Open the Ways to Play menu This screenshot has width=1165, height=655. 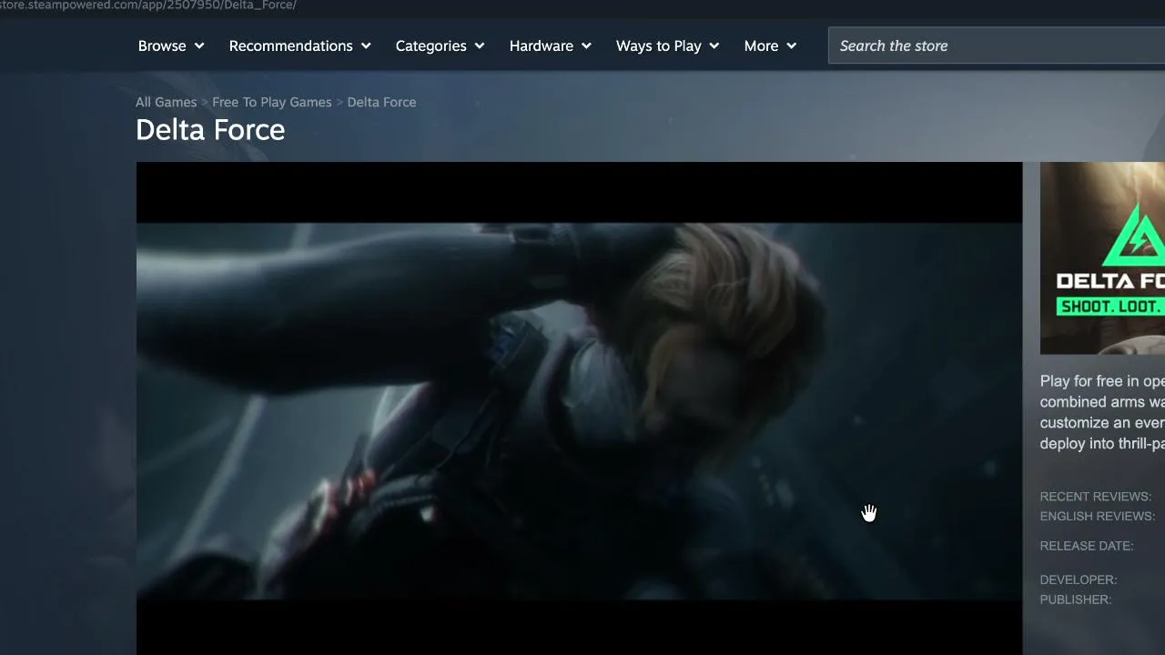click(x=668, y=45)
